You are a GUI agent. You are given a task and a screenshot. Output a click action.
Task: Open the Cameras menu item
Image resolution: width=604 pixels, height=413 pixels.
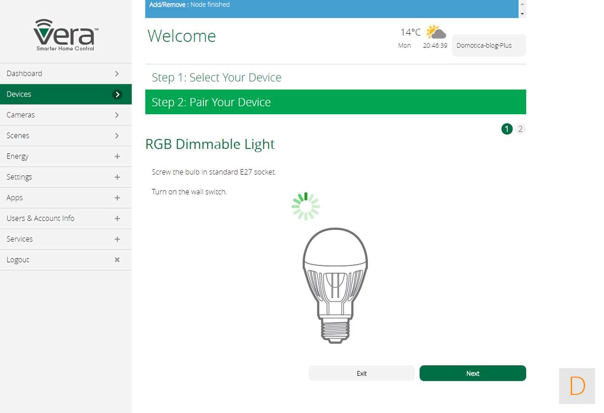pyautogui.click(x=66, y=115)
